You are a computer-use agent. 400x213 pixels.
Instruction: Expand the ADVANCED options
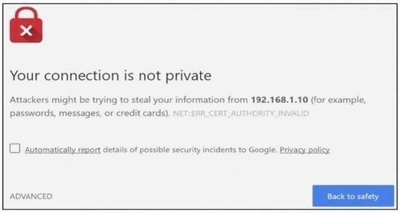[31, 196]
